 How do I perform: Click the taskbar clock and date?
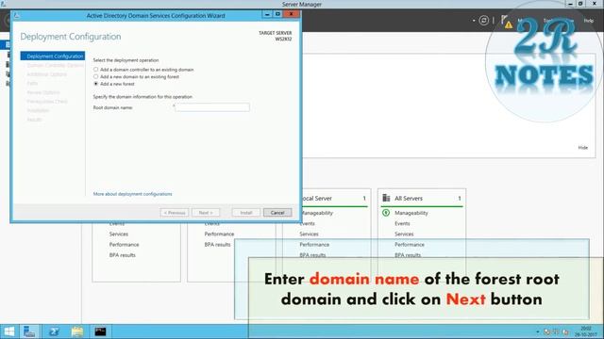point(586,331)
